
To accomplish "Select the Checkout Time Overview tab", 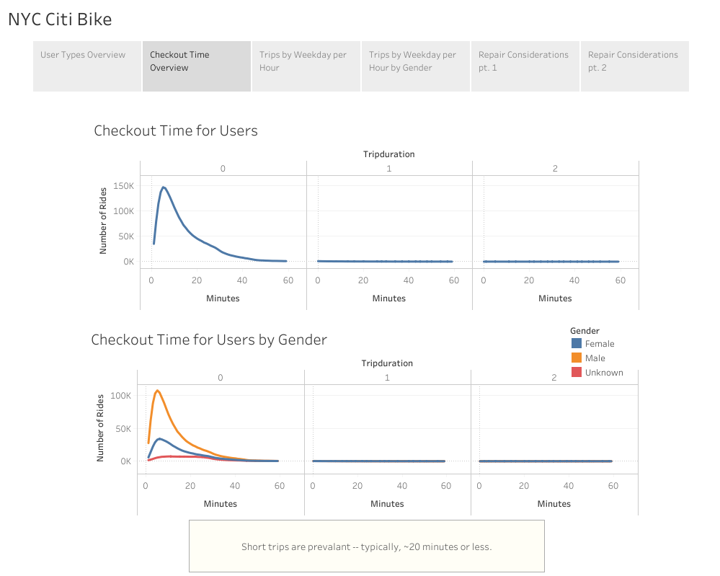I will click(197, 66).
